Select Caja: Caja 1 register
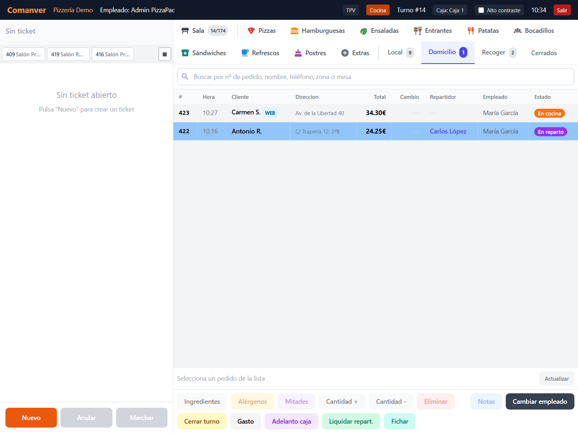The height and width of the screenshot is (433, 578). tap(450, 10)
